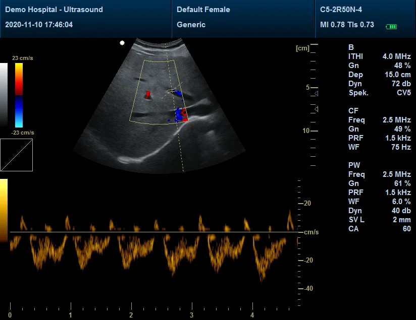Click the Spek. CV5 value

pyautogui.click(x=404, y=92)
